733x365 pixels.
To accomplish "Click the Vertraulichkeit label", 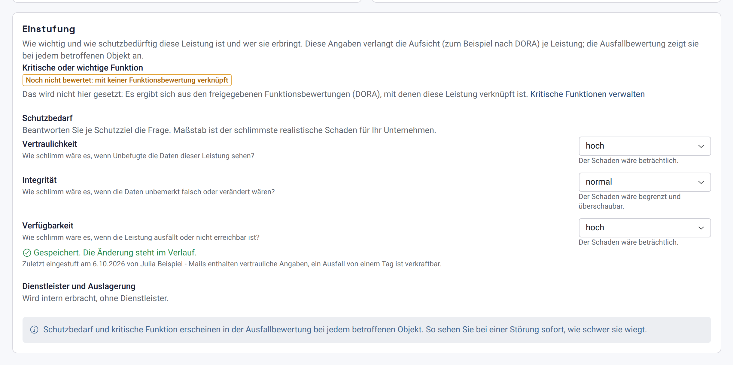I will point(50,144).
